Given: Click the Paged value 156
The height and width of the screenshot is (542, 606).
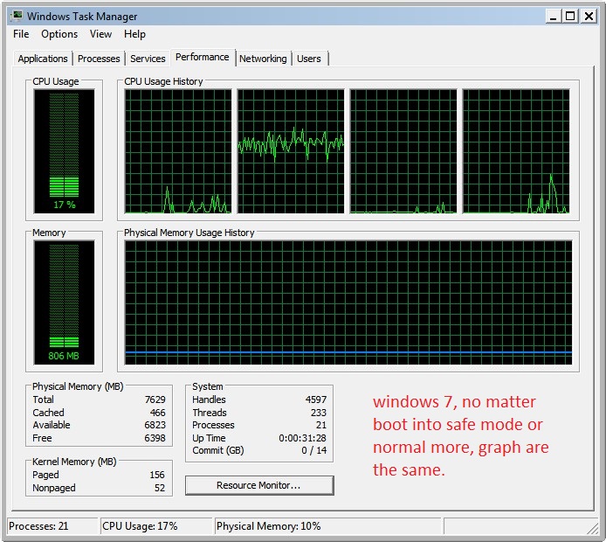Looking at the screenshot, I should [157, 475].
